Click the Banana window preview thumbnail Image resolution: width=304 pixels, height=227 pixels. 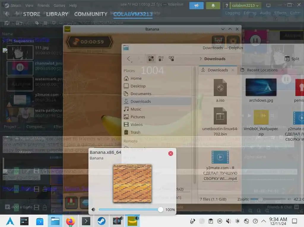click(x=132, y=183)
